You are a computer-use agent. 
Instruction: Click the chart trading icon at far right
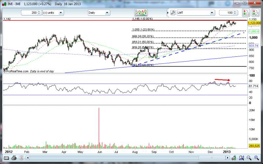pyautogui.click(x=255, y=13)
